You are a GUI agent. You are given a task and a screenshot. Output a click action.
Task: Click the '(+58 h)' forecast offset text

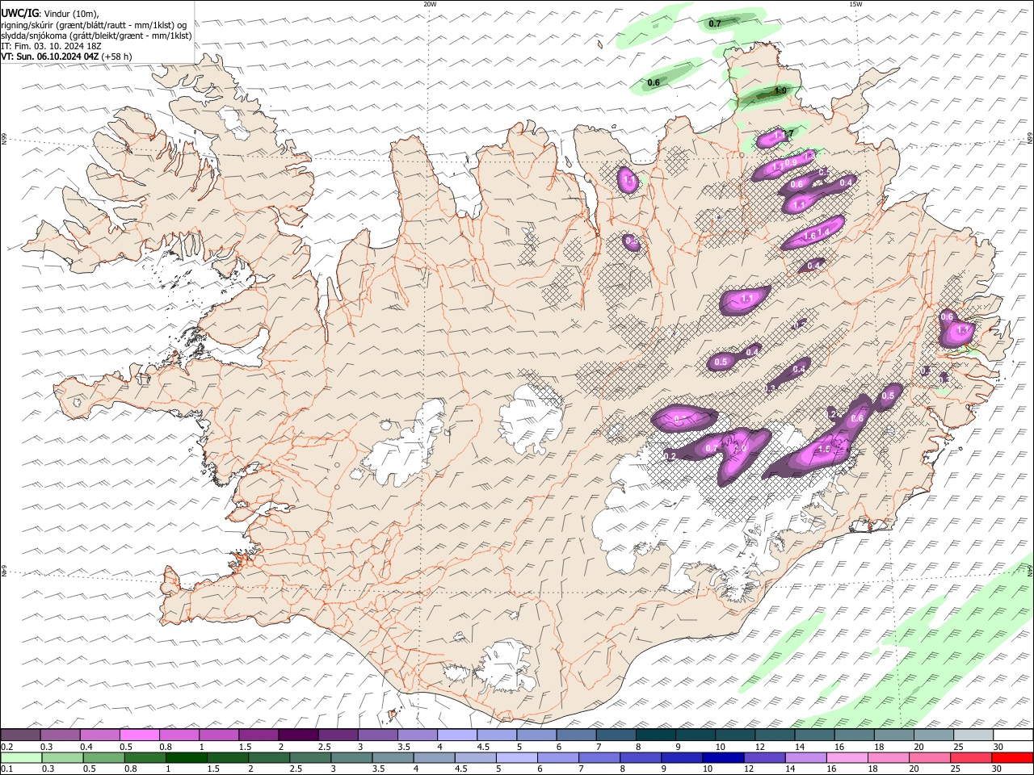coord(117,57)
